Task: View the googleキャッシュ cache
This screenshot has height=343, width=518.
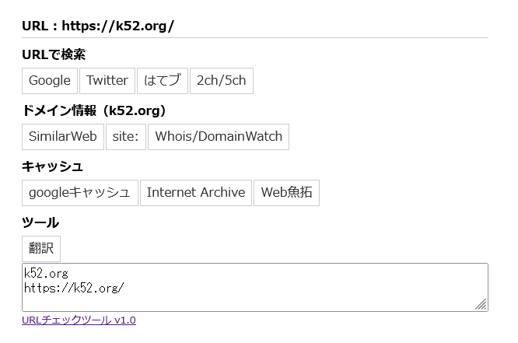Action: click(x=80, y=193)
